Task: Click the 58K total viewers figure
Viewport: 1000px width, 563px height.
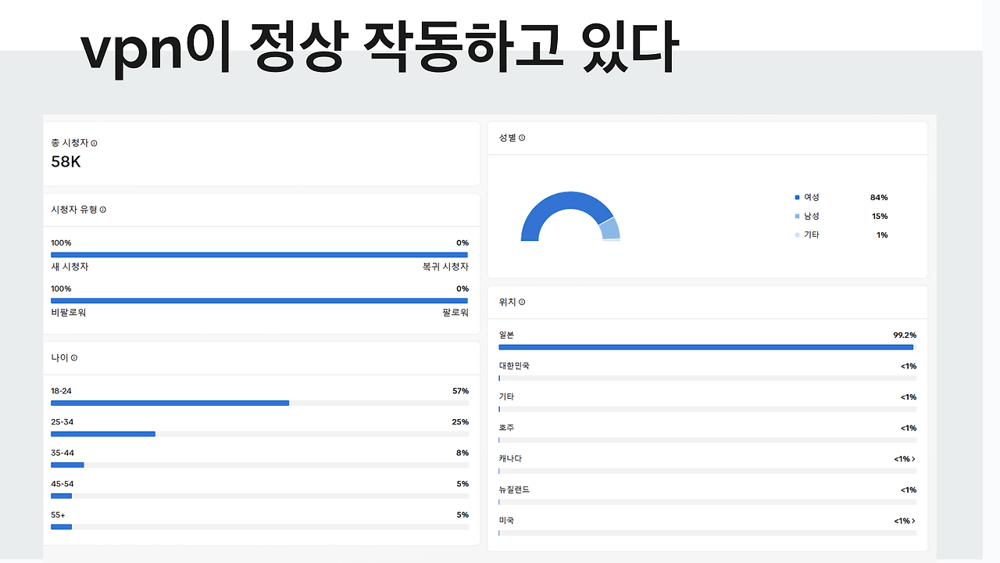Action: [66, 163]
